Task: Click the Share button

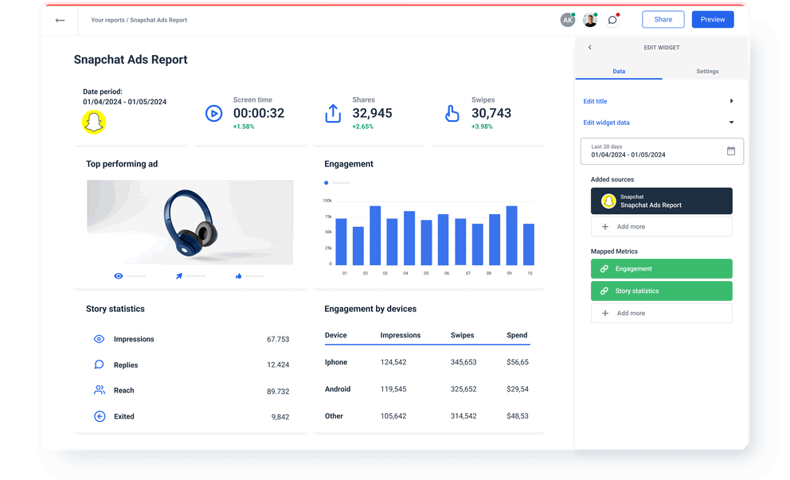Action: point(663,20)
